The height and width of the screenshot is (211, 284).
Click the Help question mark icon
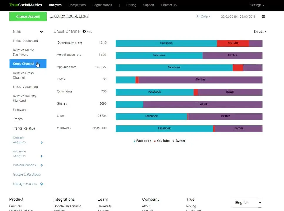point(84,32)
